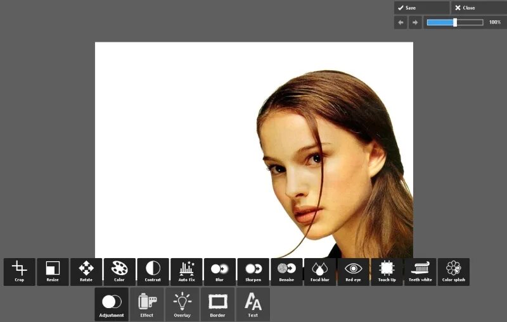Click the 100% zoom value
The width and height of the screenshot is (507, 322).
495,22
